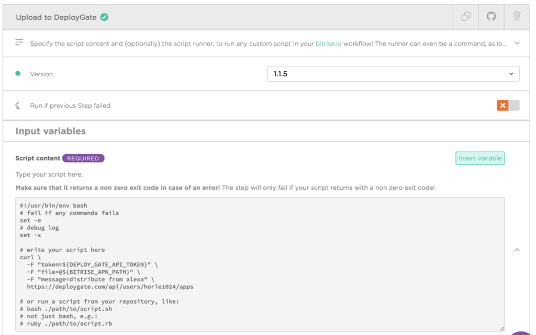Viewport: 536px width, 335px height.
Task: Click the REQUIRED badge
Action: (83, 158)
